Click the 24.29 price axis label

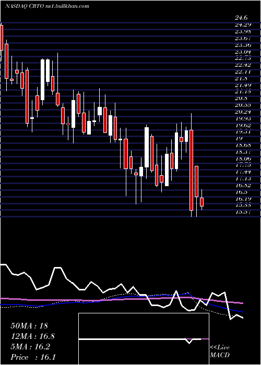coord(243,25)
